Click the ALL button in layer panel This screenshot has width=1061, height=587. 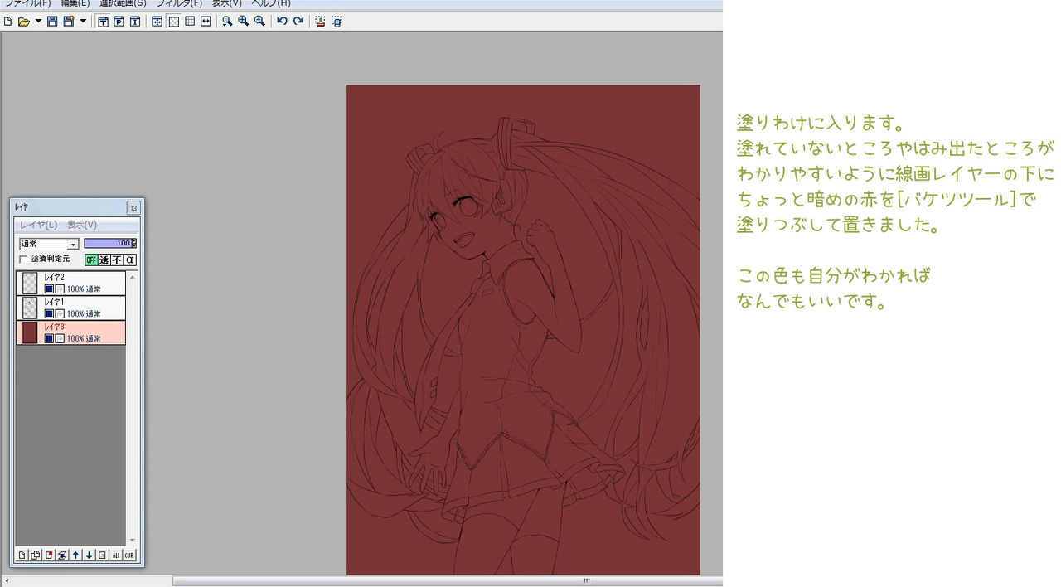(116, 555)
